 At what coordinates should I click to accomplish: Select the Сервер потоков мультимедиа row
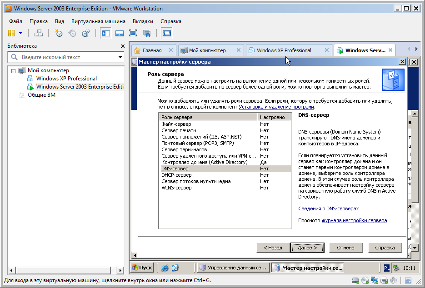pyautogui.click(x=225, y=181)
